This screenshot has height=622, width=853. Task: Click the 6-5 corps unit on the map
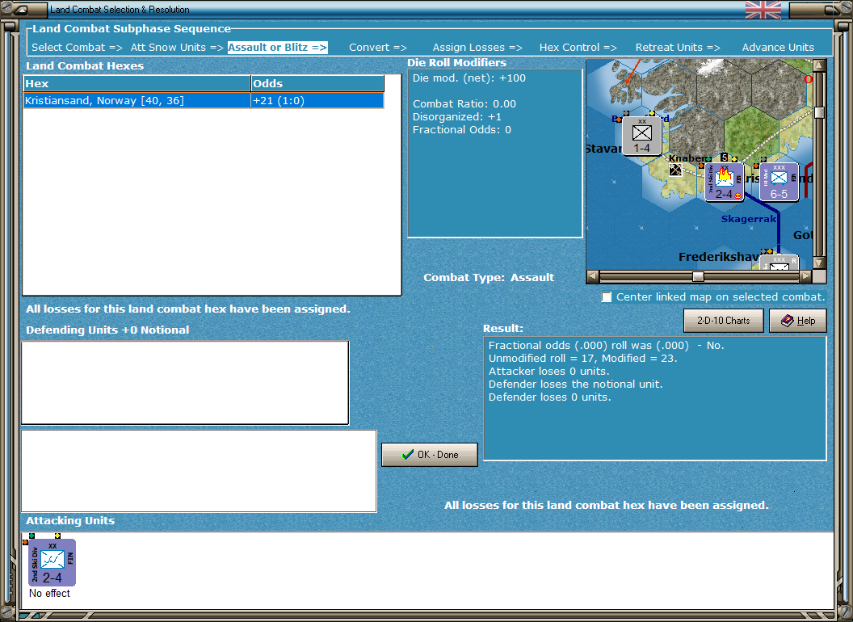coord(779,182)
